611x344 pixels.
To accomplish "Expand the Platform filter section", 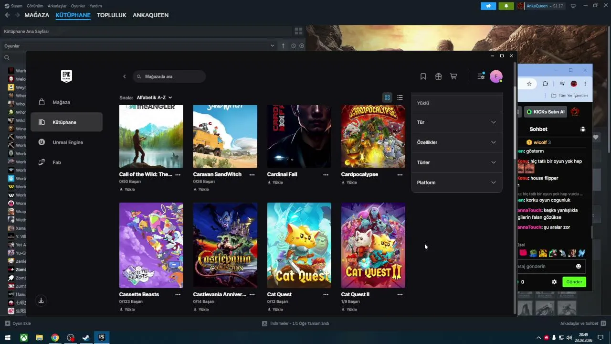I will click(x=457, y=183).
